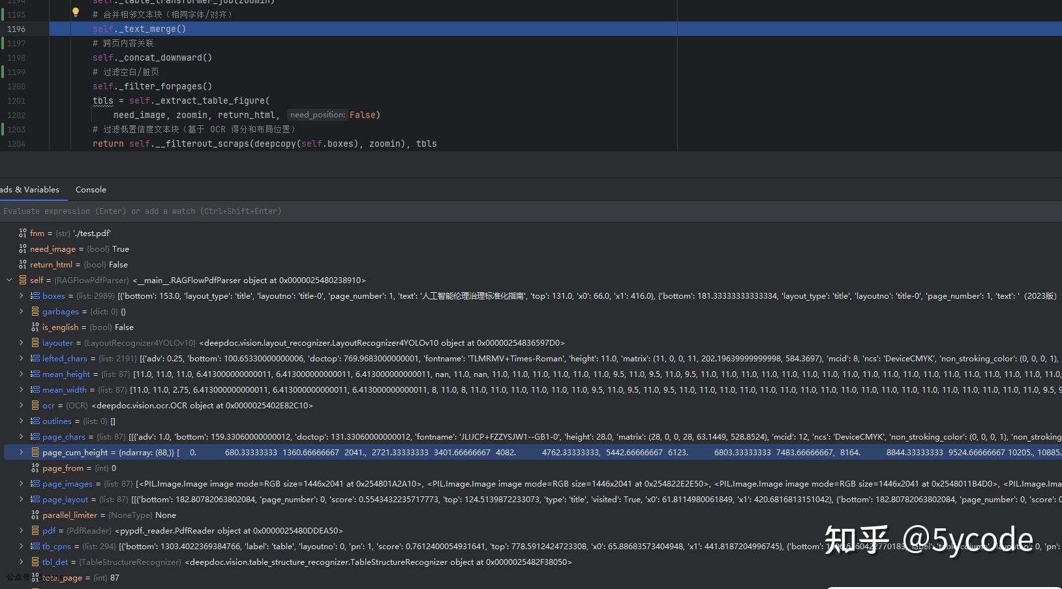Screen dimensions: 1062x589
Task: Click the object icon next to the self variable
Action: (23, 280)
